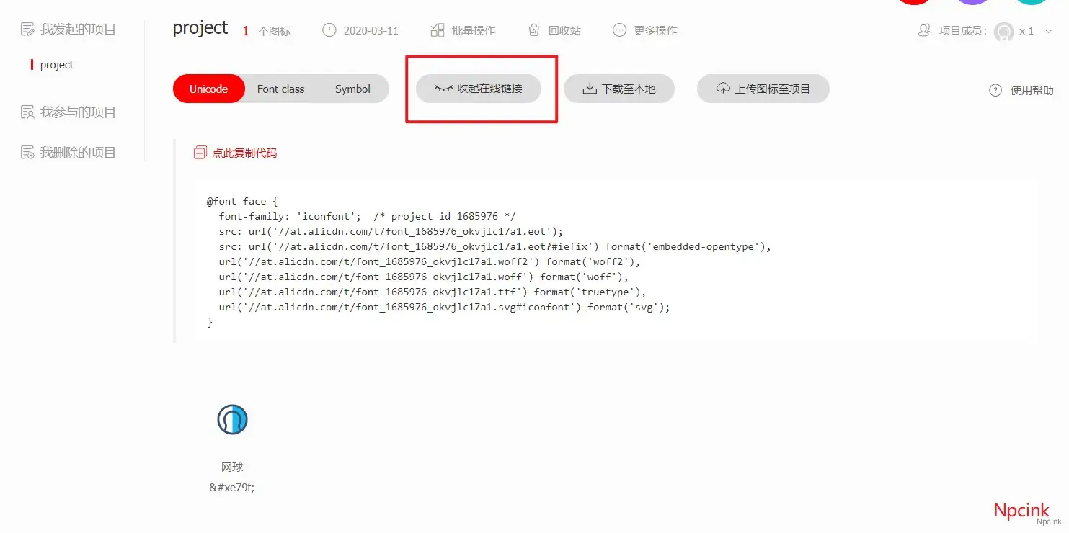
Task: Click the 项目成员 members icon
Action: 924,31
